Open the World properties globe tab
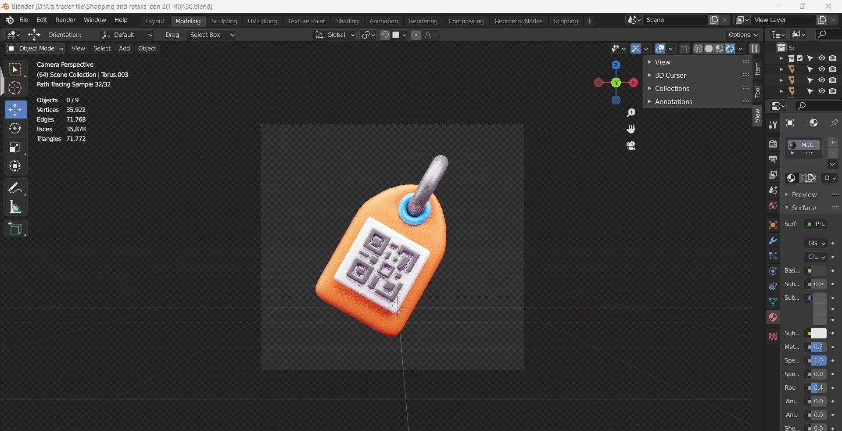842x431 pixels. point(773,206)
